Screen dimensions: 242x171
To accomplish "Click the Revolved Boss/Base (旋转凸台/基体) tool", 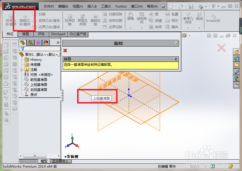I will [x=25, y=20].
